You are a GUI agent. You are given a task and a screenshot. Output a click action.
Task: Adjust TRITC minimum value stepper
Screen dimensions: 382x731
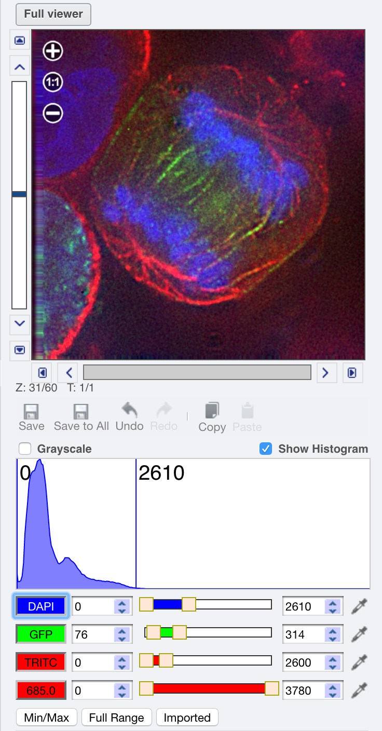coord(121,662)
